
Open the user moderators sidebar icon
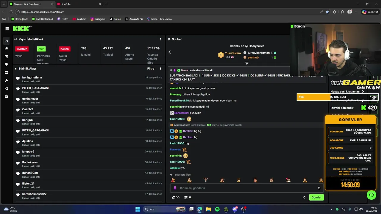pyautogui.click(x=7, y=89)
